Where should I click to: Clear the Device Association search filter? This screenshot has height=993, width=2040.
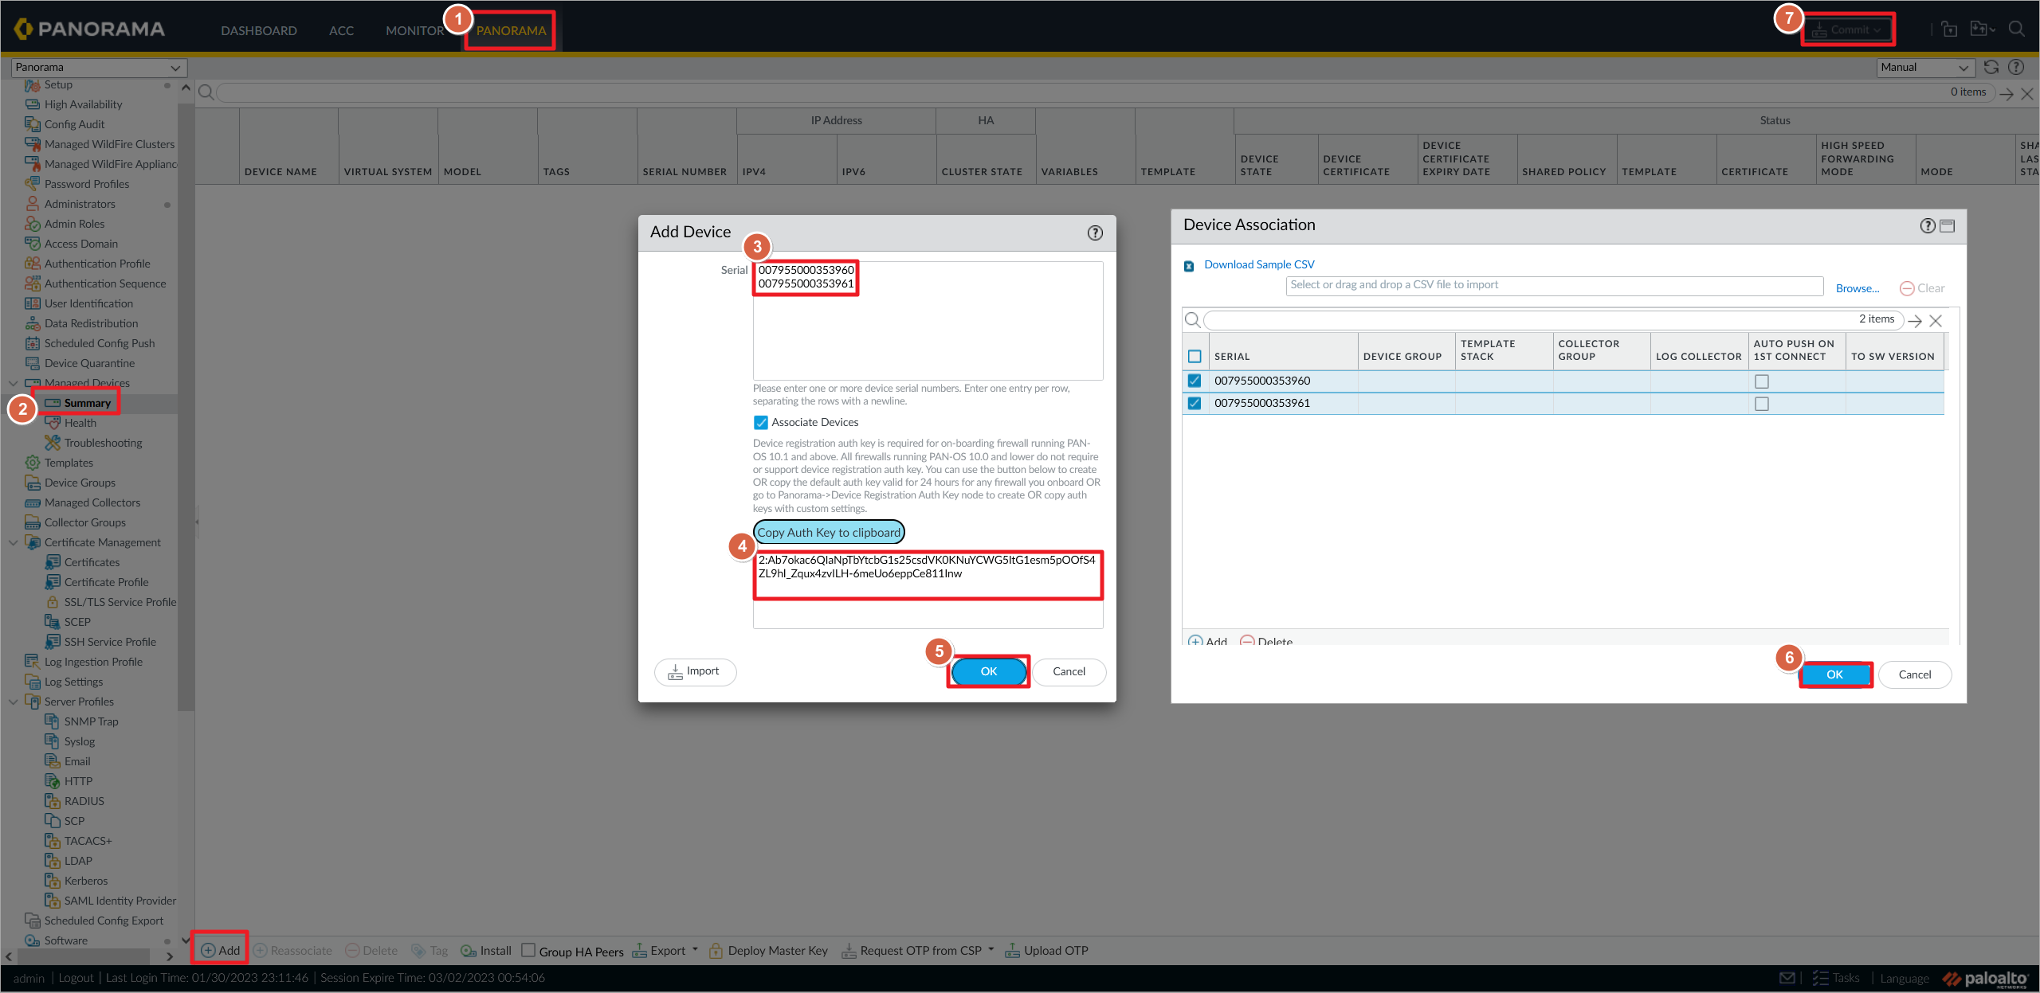1936,321
